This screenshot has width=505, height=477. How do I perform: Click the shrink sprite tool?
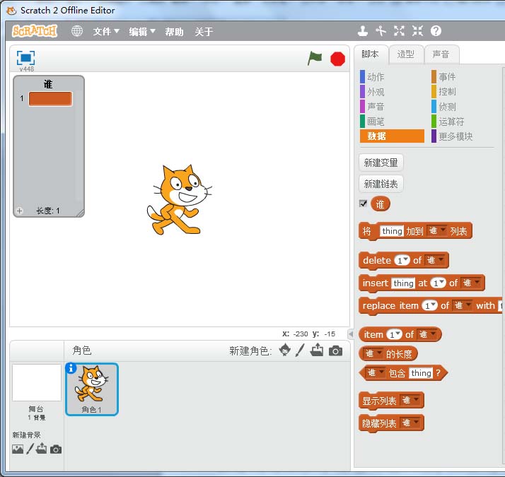(x=417, y=31)
